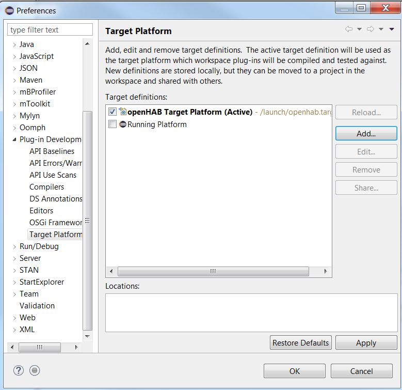The width and height of the screenshot is (402, 390).
Task: Expand the Oomph tree node
Action: [14, 128]
